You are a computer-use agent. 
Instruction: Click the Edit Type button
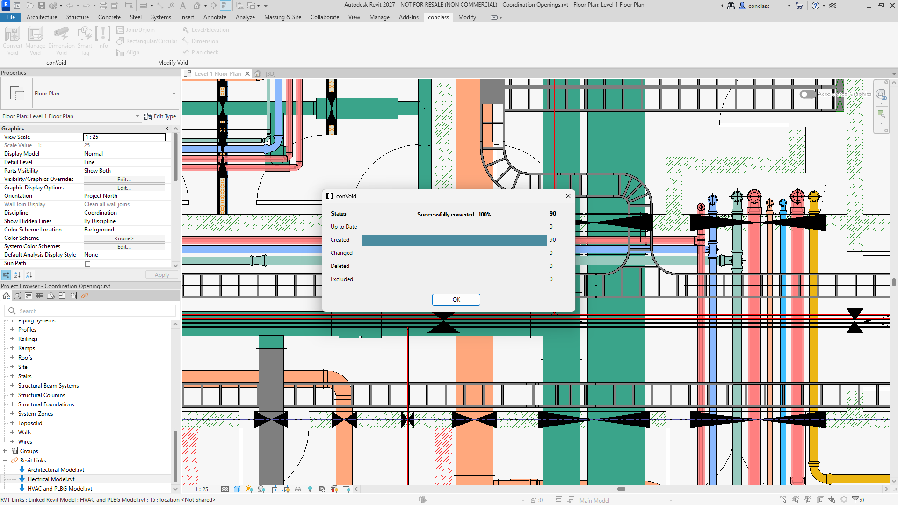pos(160,116)
